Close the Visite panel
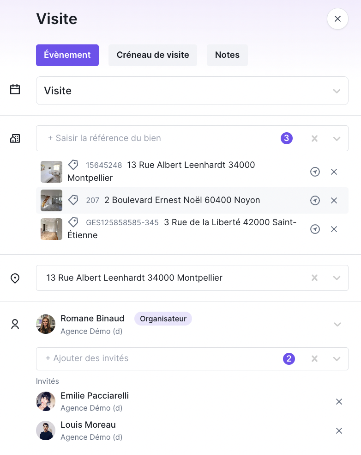The width and height of the screenshot is (361, 455). 337,19
